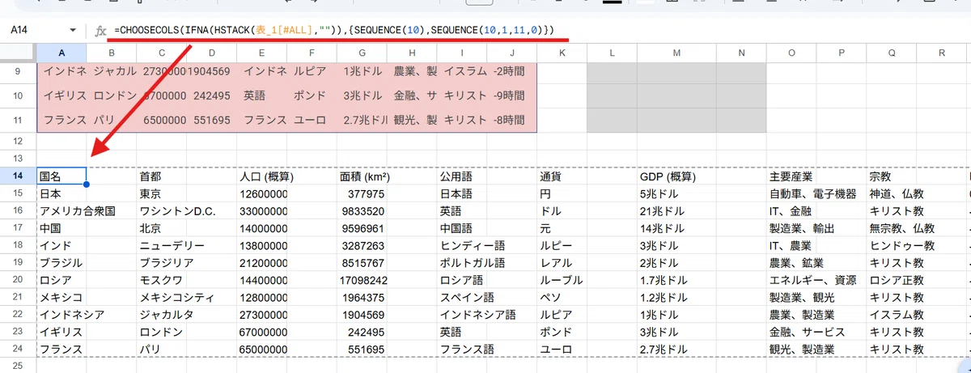Image resolution: width=971 pixels, height=373 pixels.
Task: Click the area value 9833520
Action: click(362, 210)
